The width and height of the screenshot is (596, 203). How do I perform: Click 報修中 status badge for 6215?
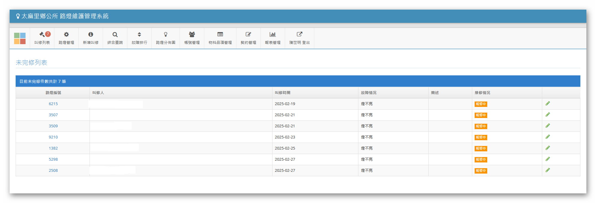(x=481, y=104)
